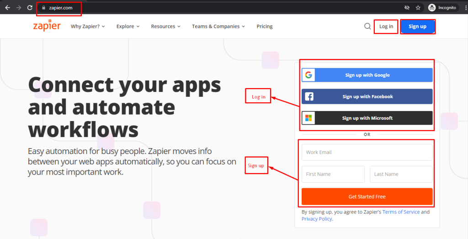Click the 'Easy automation for busy people' paragraph
This screenshot has width=468, height=239.
point(132,161)
